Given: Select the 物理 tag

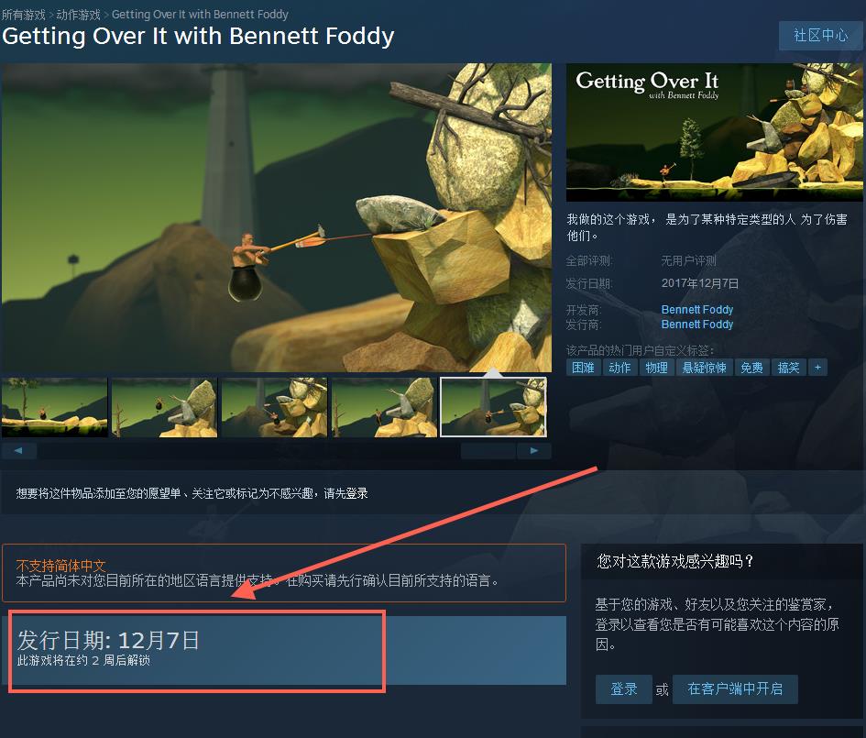Looking at the screenshot, I should pyautogui.click(x=657, y=368).
